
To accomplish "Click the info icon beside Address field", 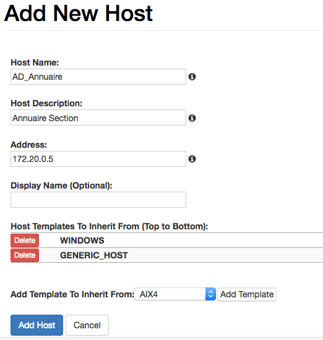I will 192,159.
